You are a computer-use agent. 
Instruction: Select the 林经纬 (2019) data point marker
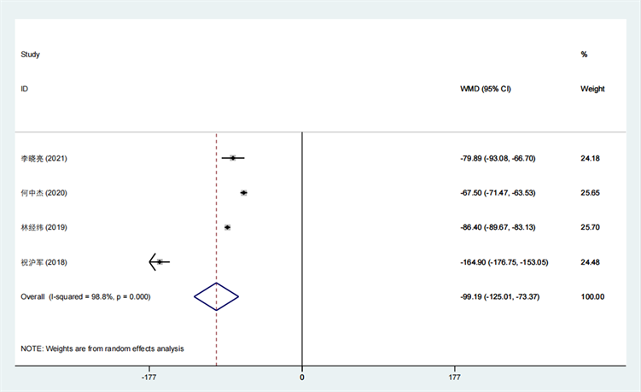(228, 227)
